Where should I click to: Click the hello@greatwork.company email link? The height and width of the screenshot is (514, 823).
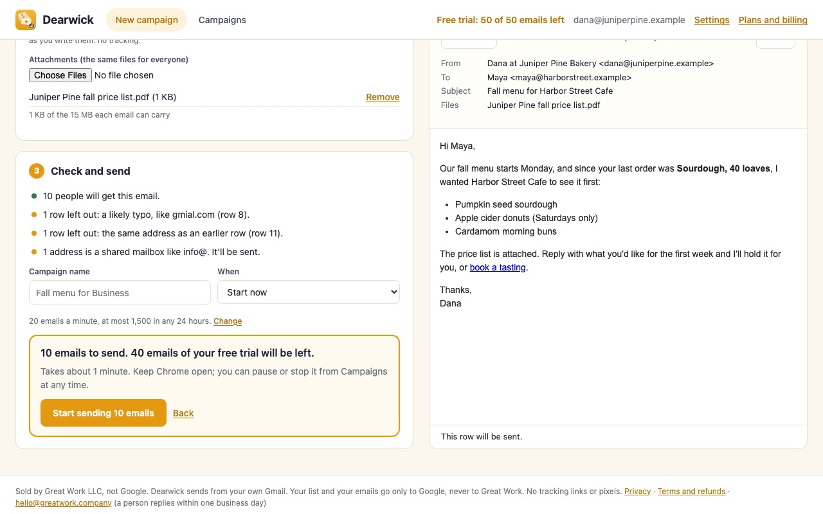[x=64, y=503]
